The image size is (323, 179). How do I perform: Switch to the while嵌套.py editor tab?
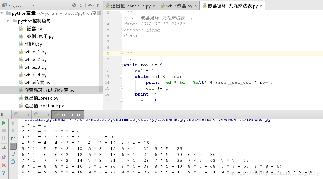[x=179, y=6]
